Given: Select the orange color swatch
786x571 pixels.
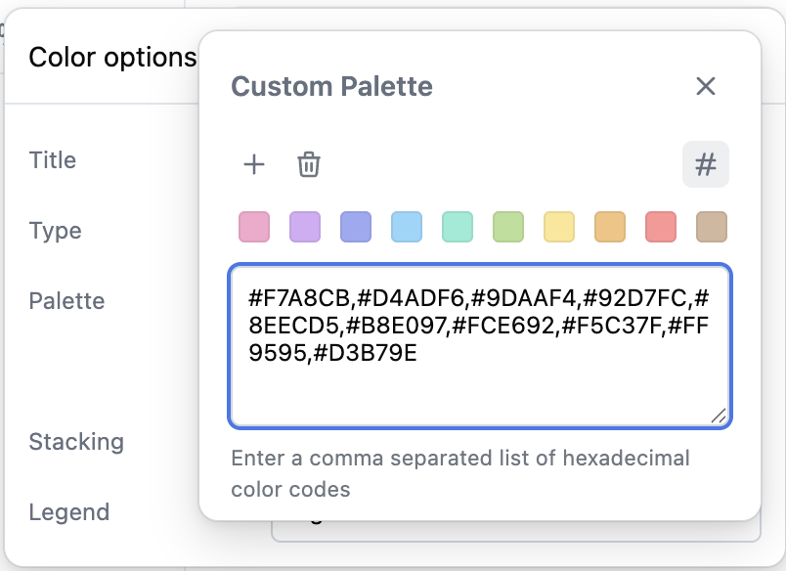Looking at the screenshot, I should tap(610, 227).
